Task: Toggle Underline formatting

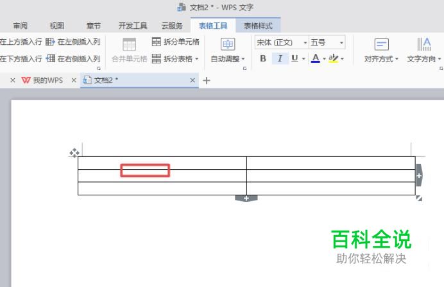Action: [x=295, y=58]
